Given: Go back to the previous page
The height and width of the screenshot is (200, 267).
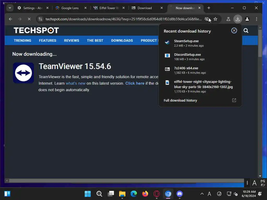Looking at the screenshot, I should [x=10, y=19].
